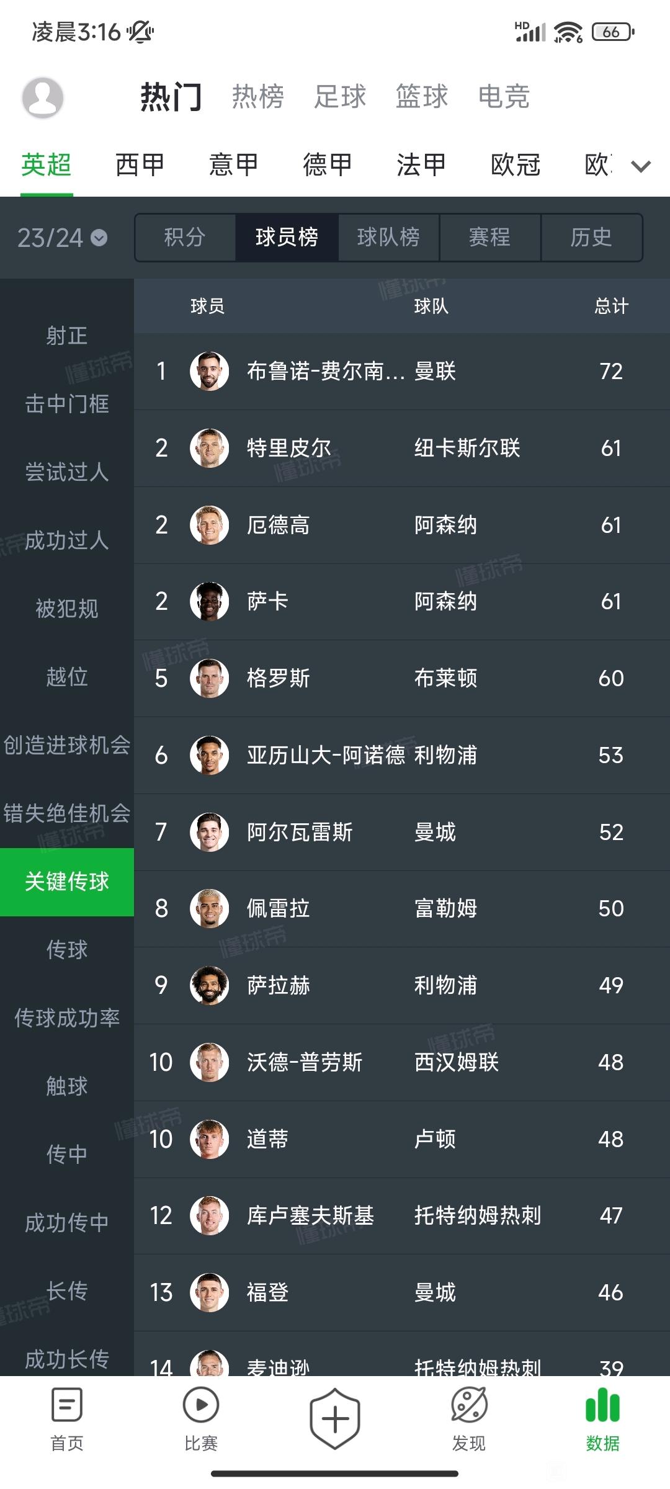
Task: Open the 足球 top category
Action: click(340, 97)
